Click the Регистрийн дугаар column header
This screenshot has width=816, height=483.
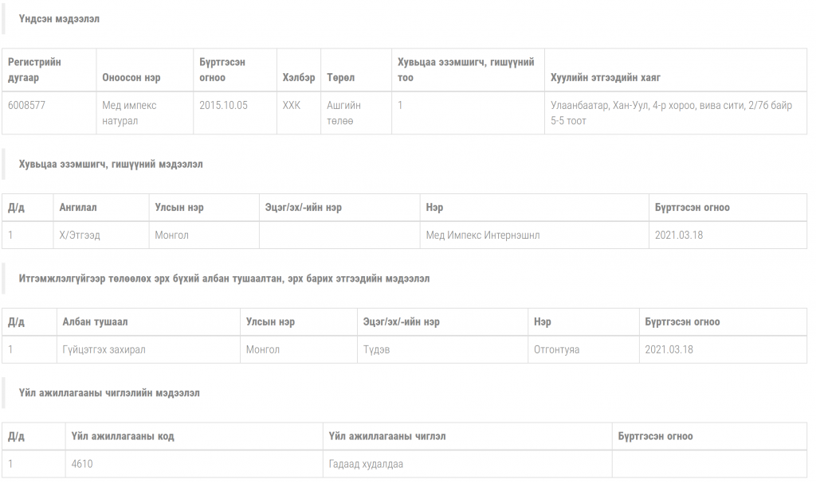pos(34,70)
